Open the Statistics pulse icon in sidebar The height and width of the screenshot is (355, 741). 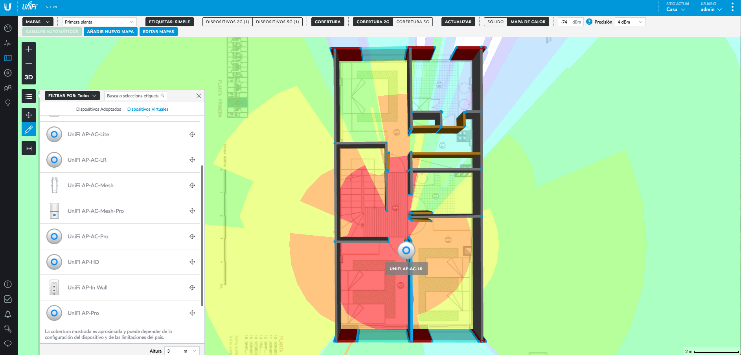pyautogui.click(x=8, y=43)
